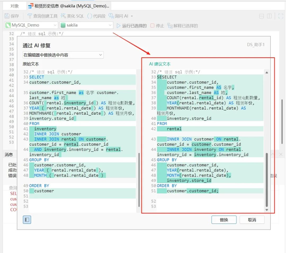
Task: Click the horizontal split view icon
Action: 261,16
